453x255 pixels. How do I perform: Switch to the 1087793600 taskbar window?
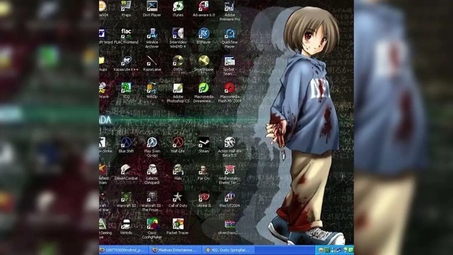point(124,250)
